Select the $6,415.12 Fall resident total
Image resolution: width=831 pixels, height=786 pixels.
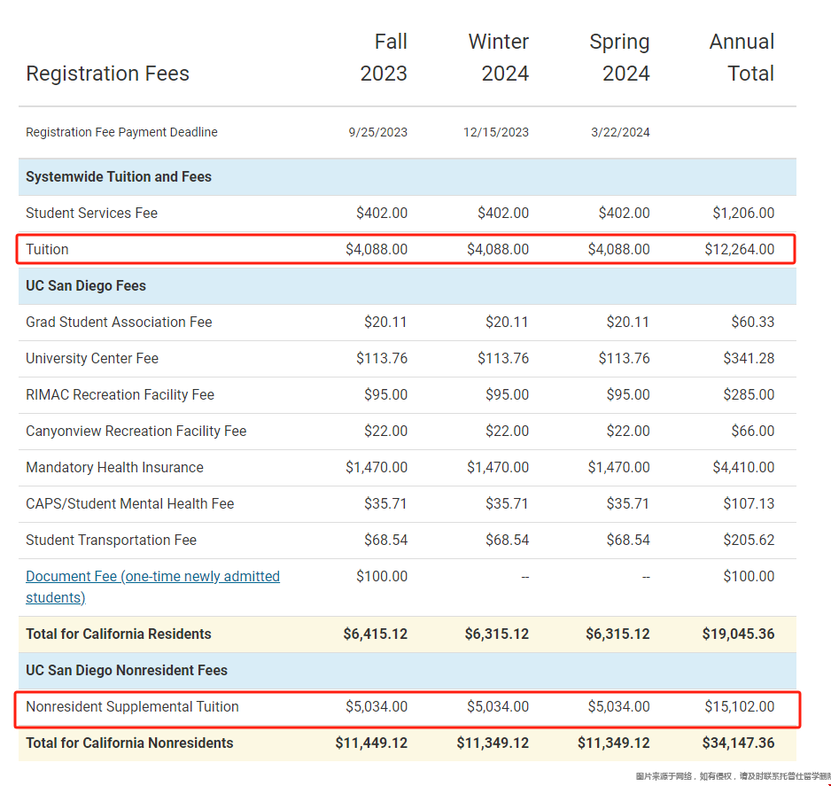coord(376,634)
